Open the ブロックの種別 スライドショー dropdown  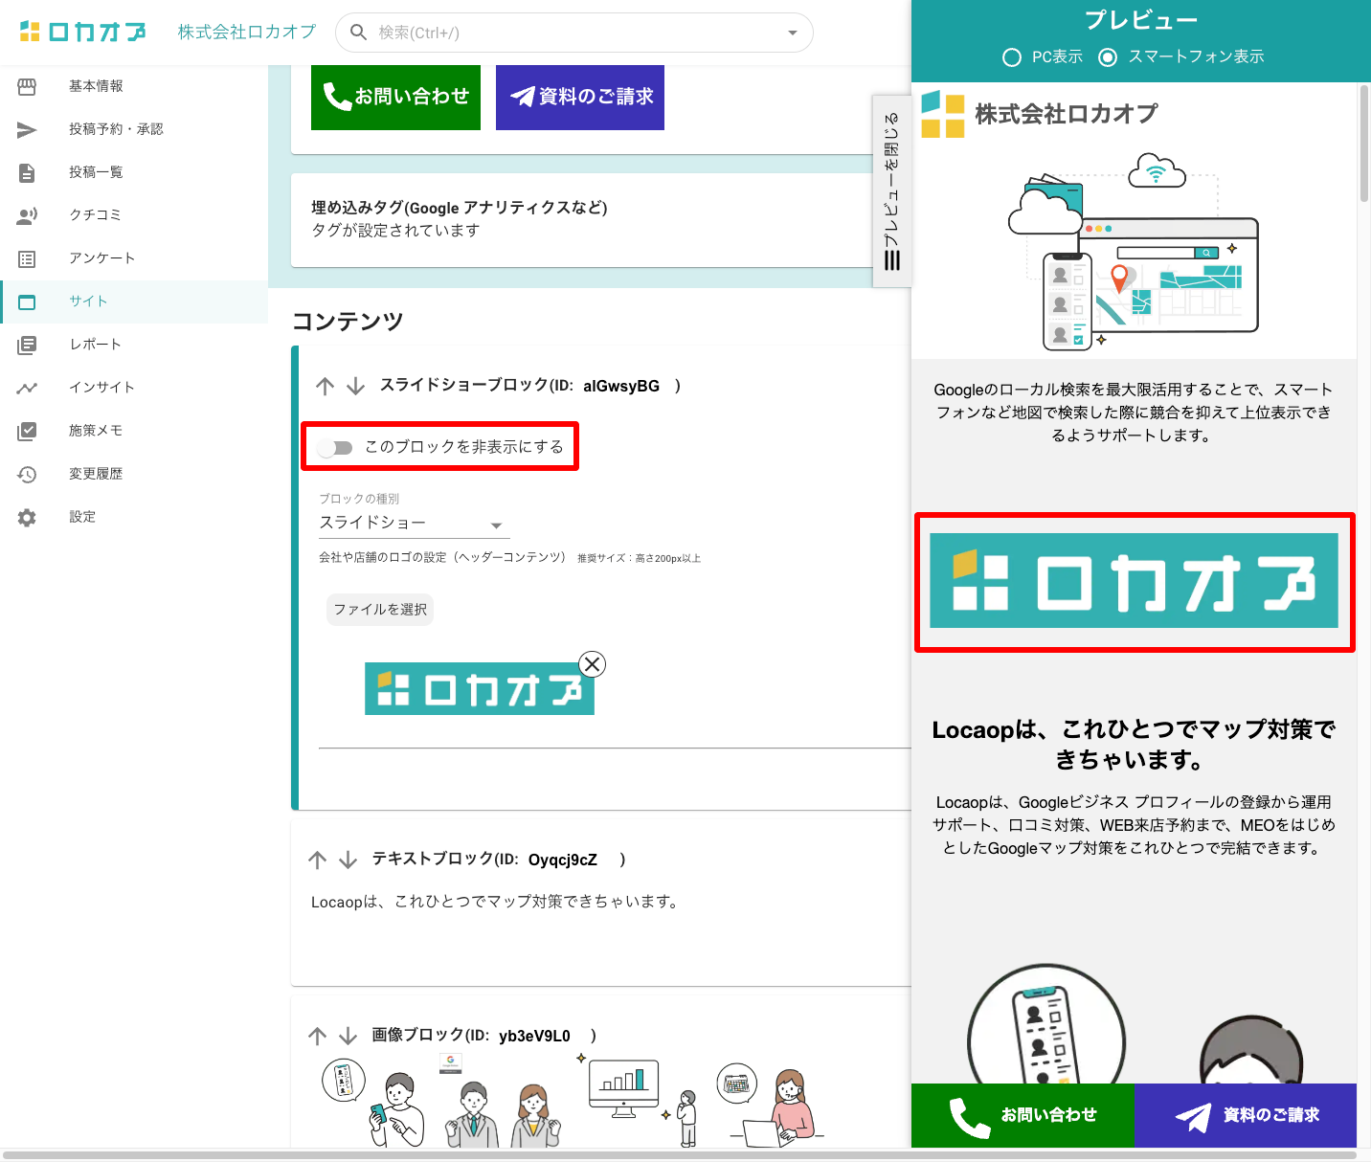pos(412,524)
